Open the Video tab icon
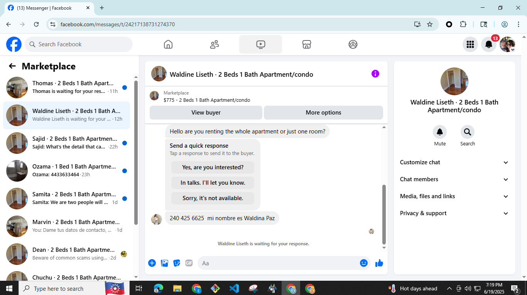The width and height of the screenshot is (527, 295). [260, 44]
